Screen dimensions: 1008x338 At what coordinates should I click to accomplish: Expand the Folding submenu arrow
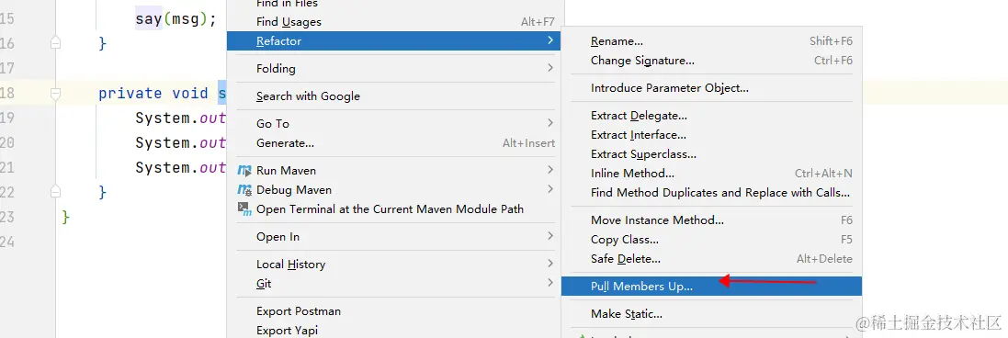coord(550,67)
